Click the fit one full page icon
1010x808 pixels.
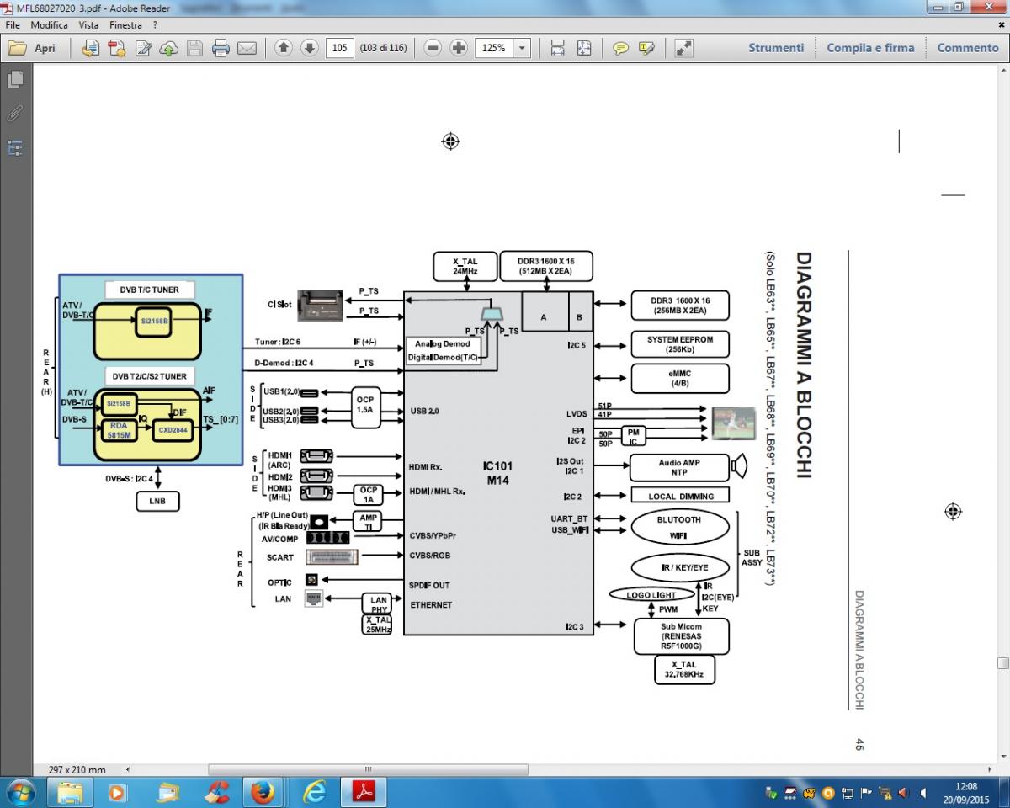583,48
